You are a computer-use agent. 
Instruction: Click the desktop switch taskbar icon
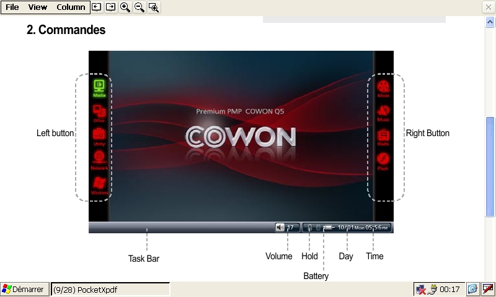click(472, 289)
